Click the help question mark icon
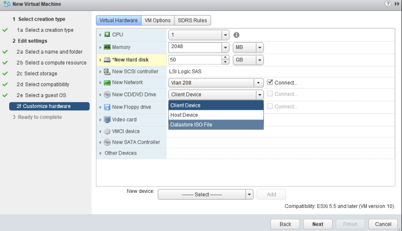The height and width of the screenshot is (231, 402). pos(388,4)
